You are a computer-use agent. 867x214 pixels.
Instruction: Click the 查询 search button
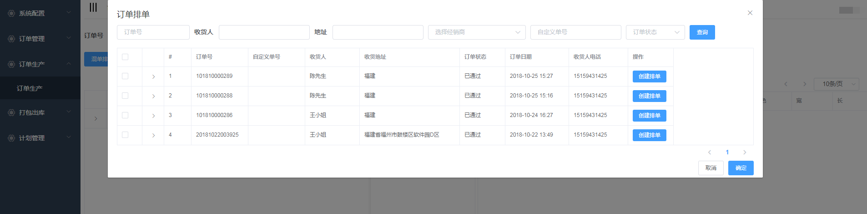(702, 32)
